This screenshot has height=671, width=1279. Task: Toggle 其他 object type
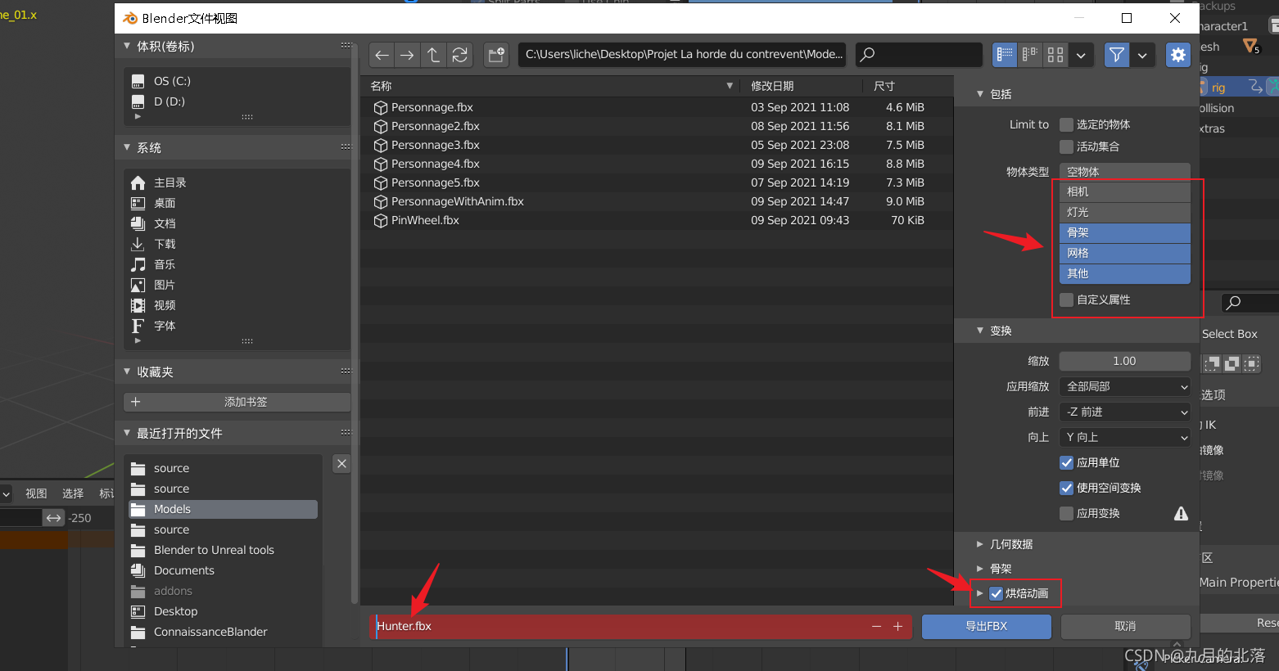[x=1125, y=273]
